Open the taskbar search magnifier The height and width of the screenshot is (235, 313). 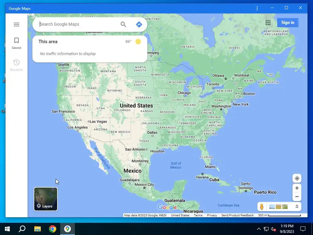pyautogui.click(x=22, y=229)
